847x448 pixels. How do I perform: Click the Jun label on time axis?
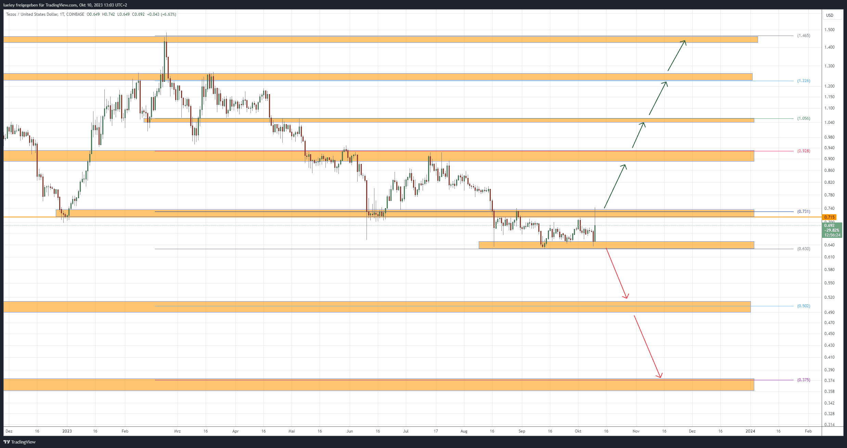click(x=350, y=431)
